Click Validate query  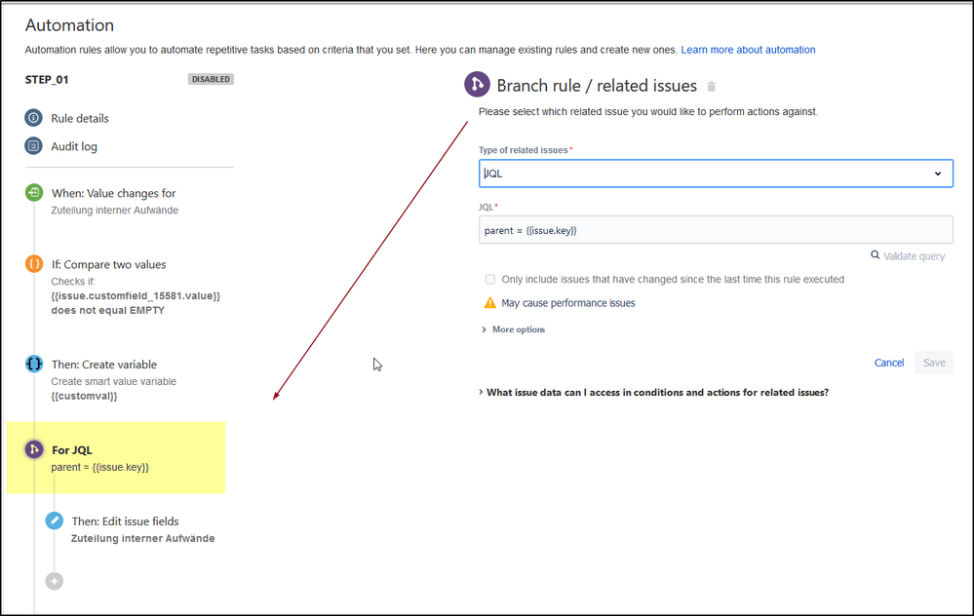tap(914, 255)
